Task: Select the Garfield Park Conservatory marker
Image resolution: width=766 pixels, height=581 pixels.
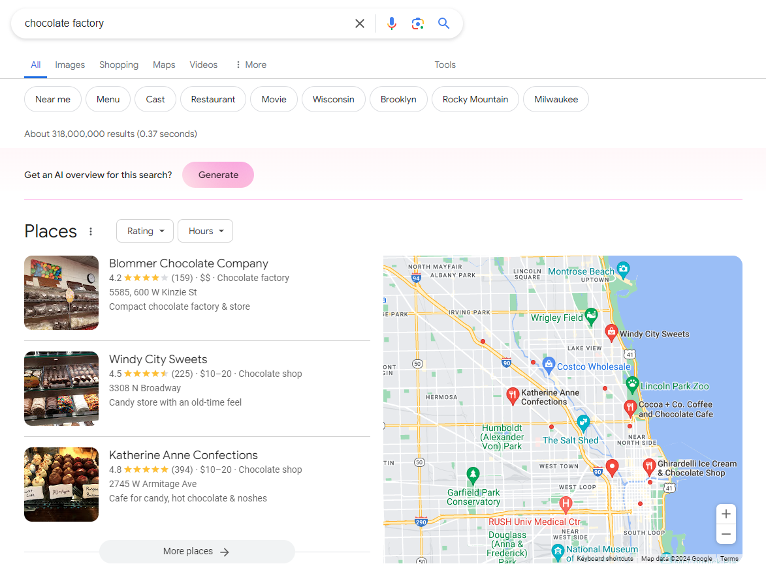Action: [472, 475]
